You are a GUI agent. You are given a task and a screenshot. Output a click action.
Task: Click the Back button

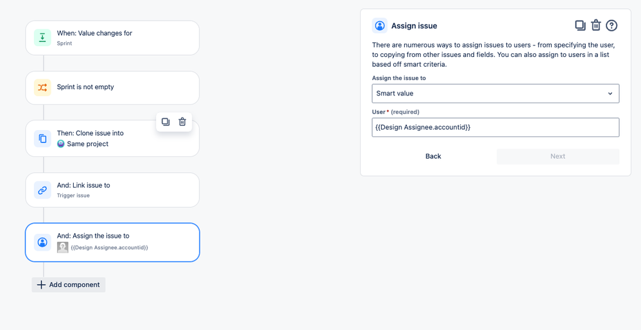[x=433, y=156]
